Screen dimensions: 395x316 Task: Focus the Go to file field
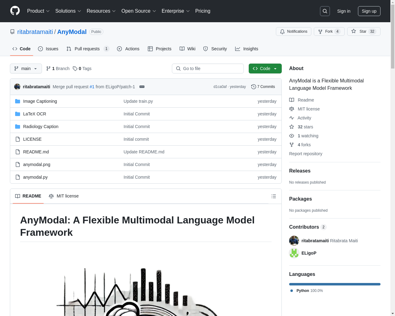[208, 69]
